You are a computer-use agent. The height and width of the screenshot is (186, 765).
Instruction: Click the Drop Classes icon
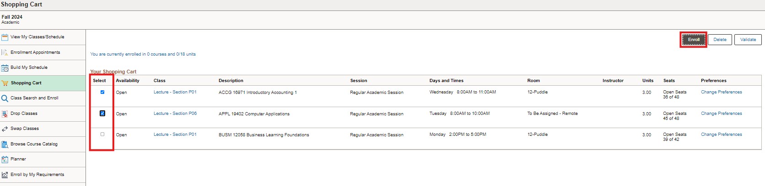(5, 114)
